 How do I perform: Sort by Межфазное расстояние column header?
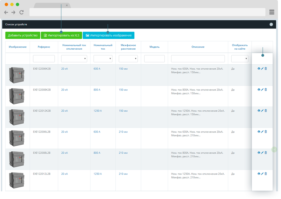(x=128, y=47)
